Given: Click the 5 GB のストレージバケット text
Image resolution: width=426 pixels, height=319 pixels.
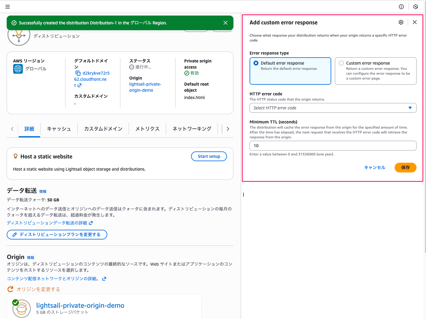Looking at the screenshot, I should click(62, 312).
